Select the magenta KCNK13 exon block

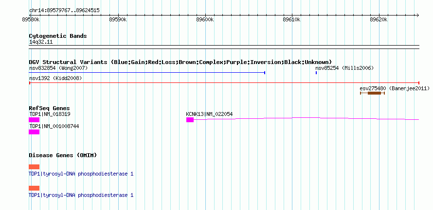[x=190, y=120]
